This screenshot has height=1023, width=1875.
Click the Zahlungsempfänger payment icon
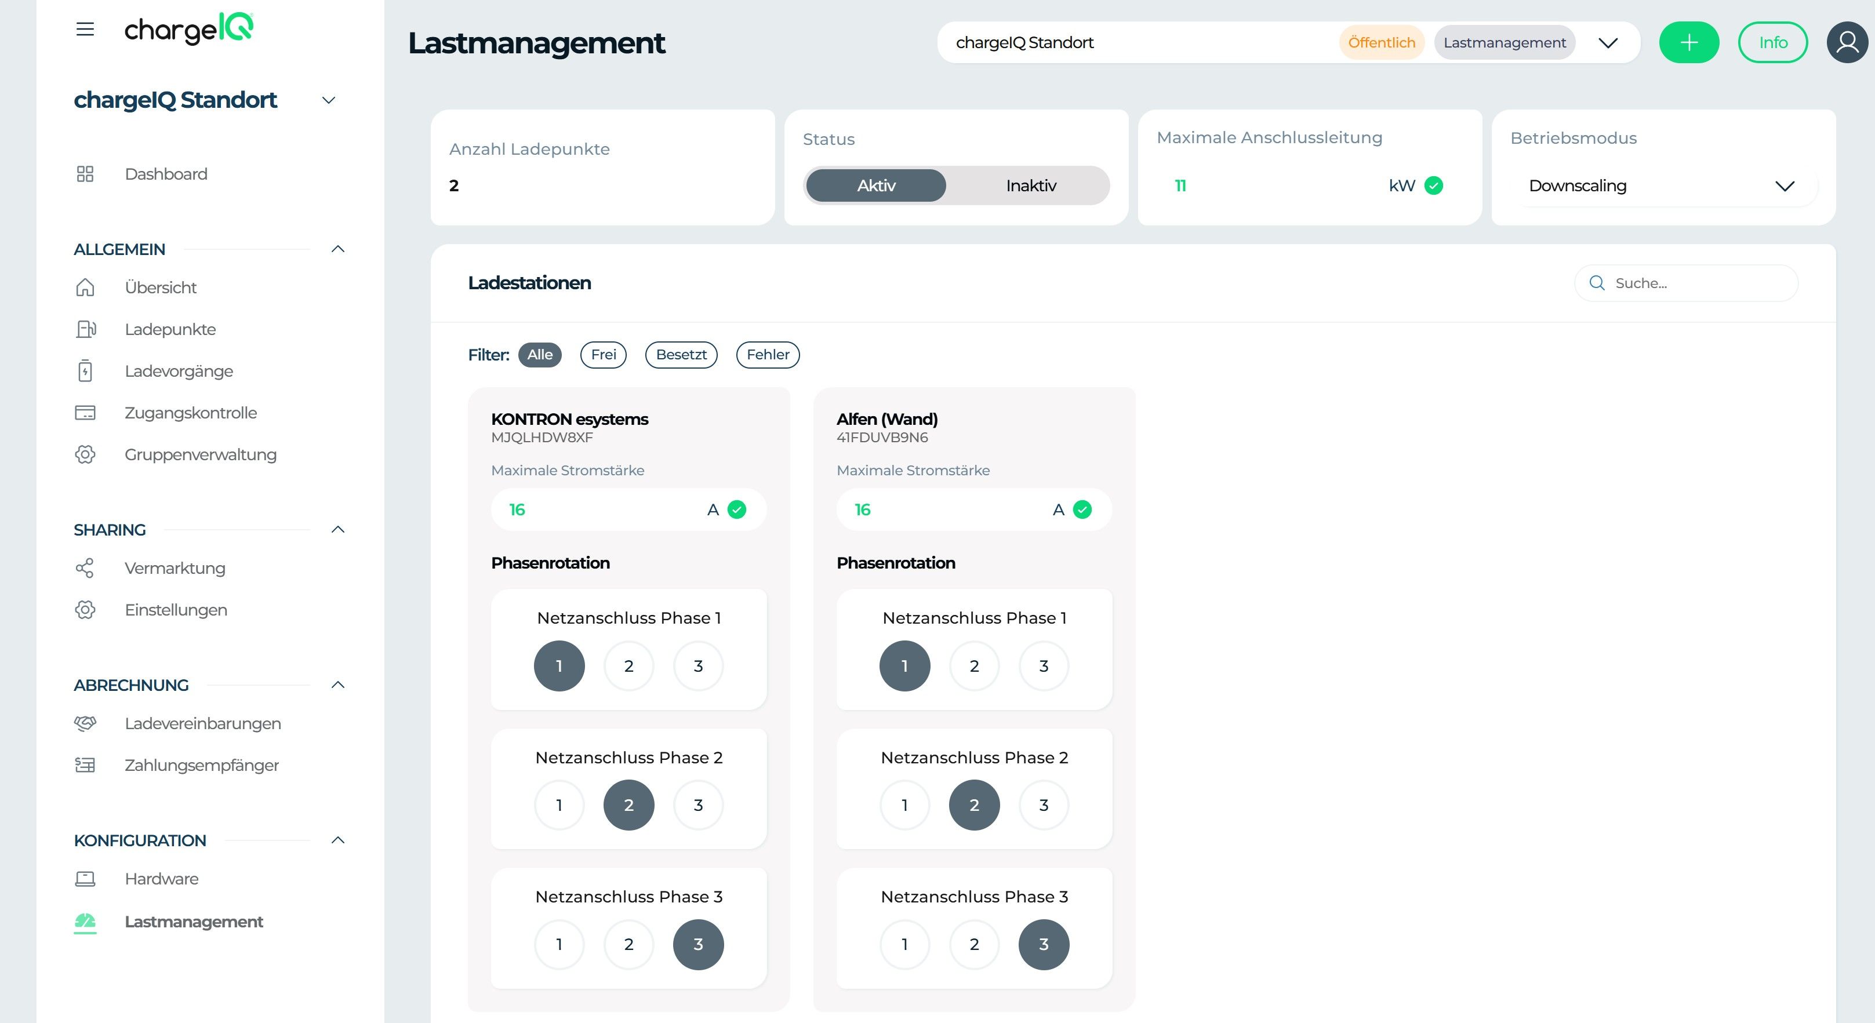[85, 764]
